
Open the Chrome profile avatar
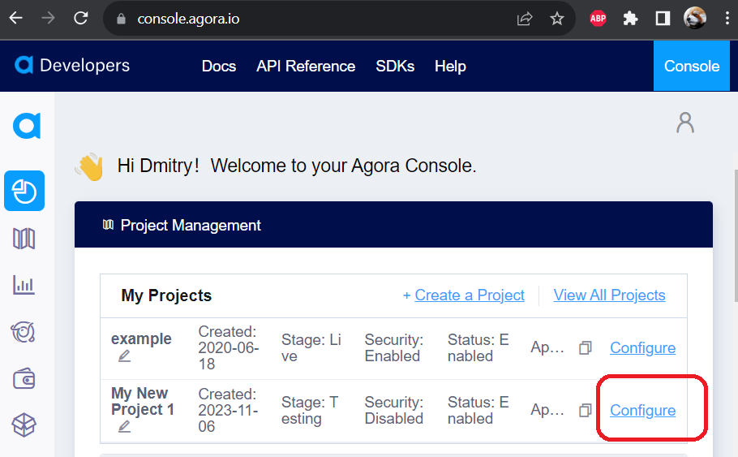point(695,19)
